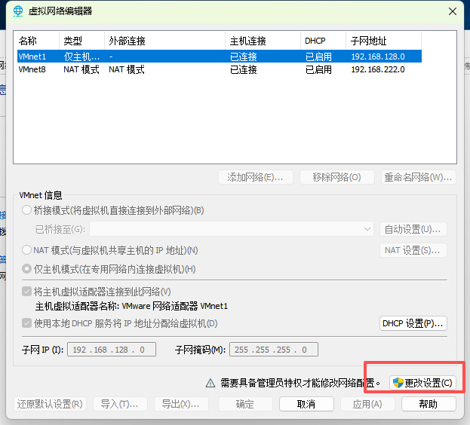The height and width of the screenshot is (425, 470).
Task: Click 重命名网络(W)... button
Action: 419,177
